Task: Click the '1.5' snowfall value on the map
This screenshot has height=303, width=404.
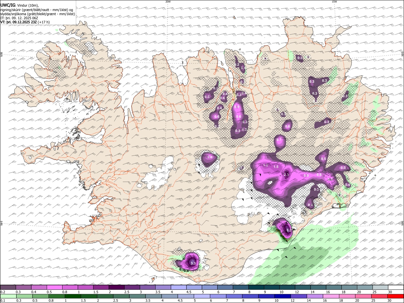Action: pyautogui.click(x=276, y=167)
